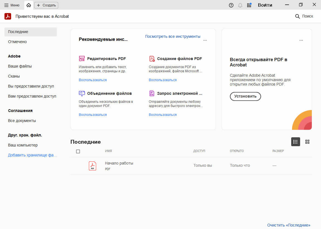Click the Edit PDF tool icon

(x=82, y=59)
